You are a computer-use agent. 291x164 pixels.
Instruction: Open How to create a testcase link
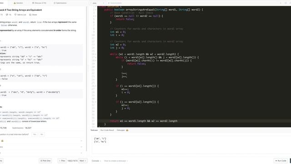115,161
